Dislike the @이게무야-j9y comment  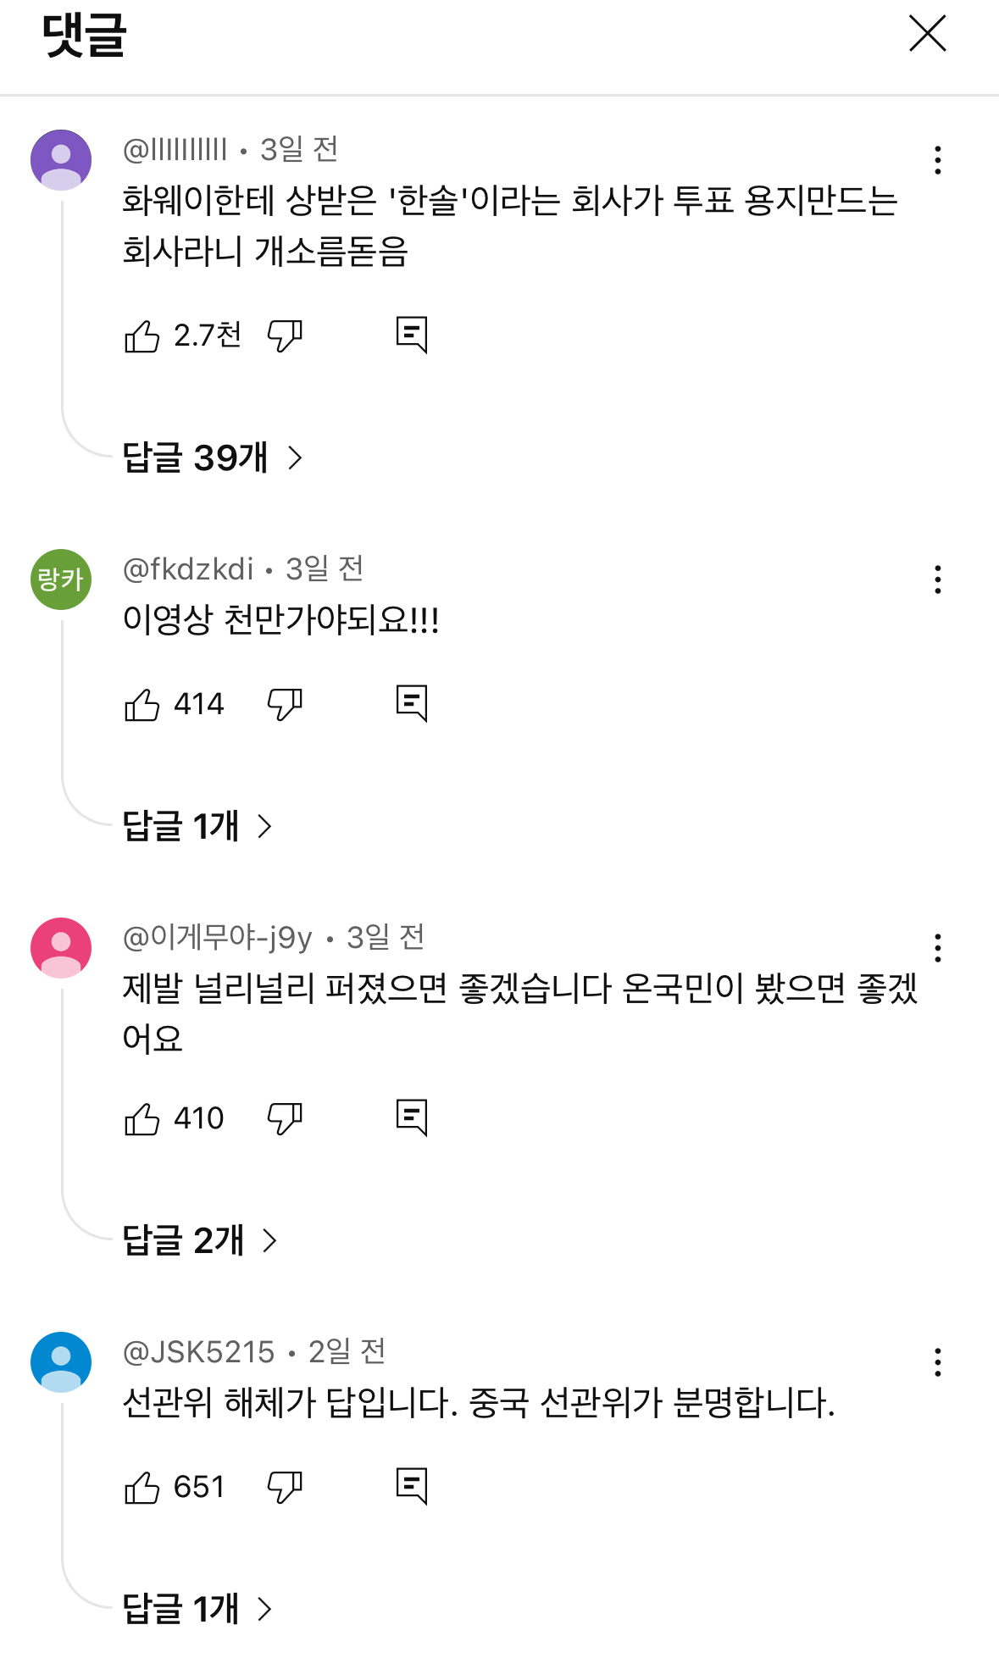pyautogui.click(x=285, y=1119)
